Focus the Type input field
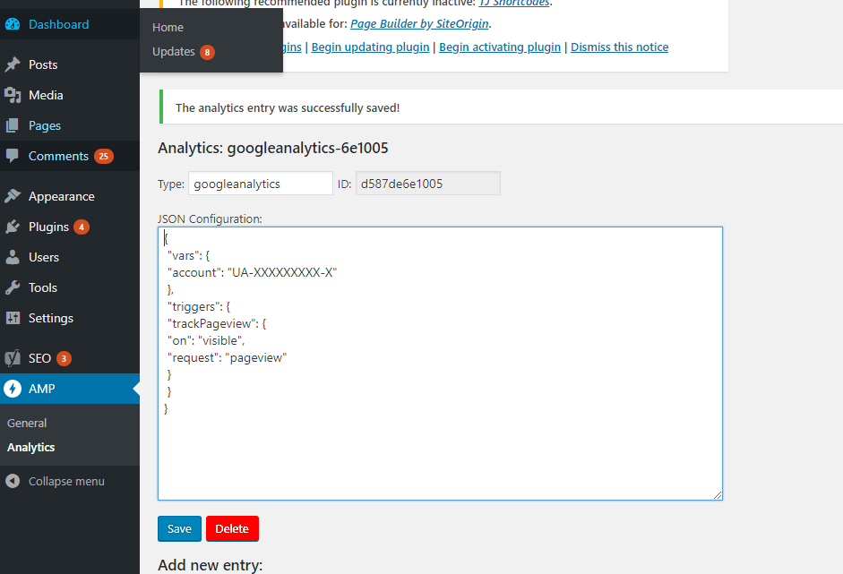843x574 pixels. (x=261, y=184)
